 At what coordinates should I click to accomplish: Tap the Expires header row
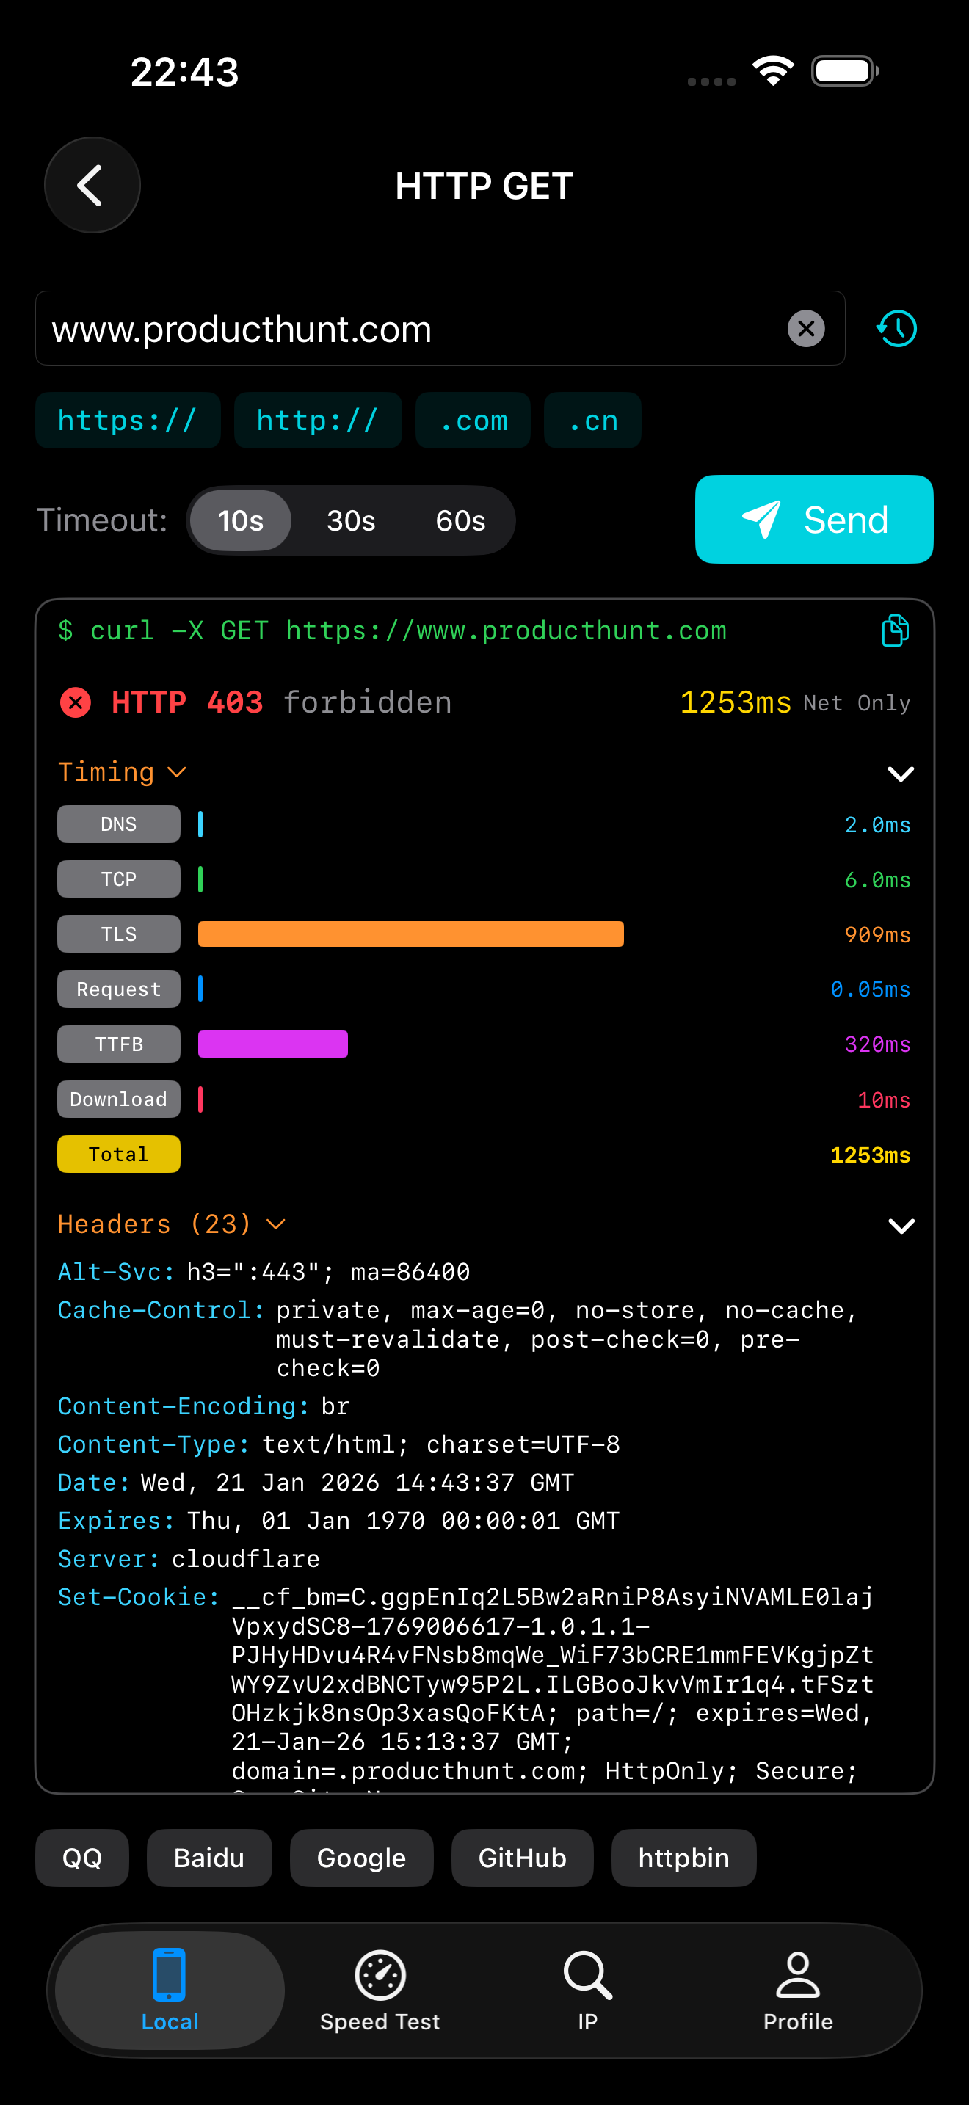pos(338,1520)
